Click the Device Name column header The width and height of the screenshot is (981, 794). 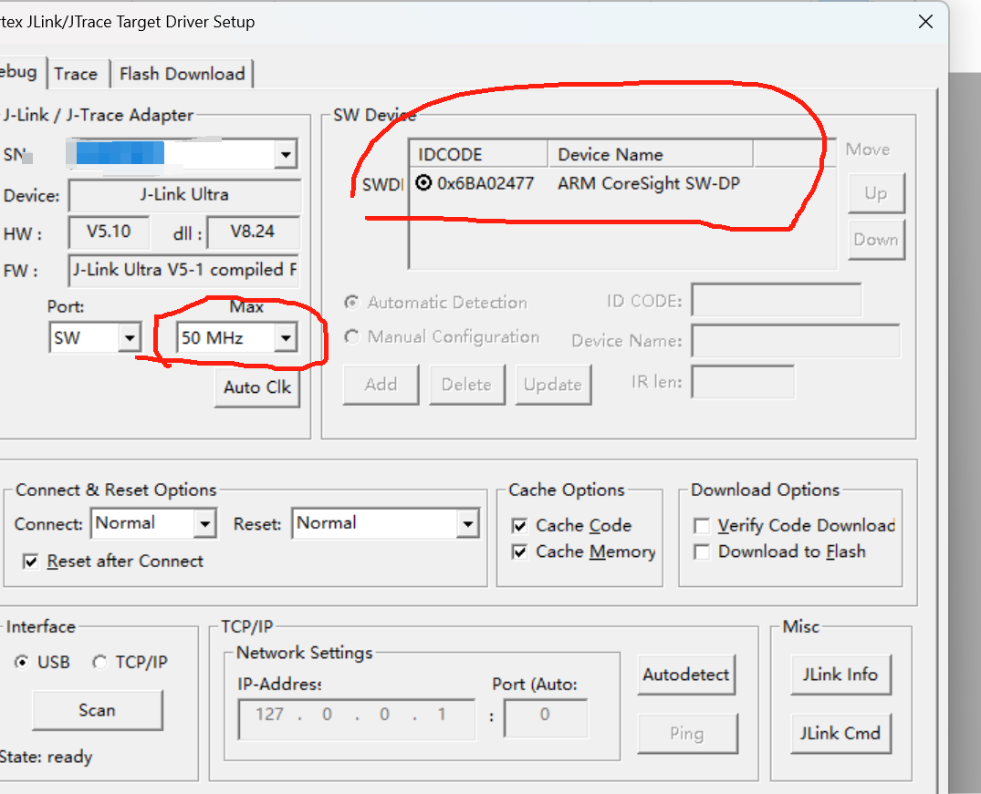651,154
